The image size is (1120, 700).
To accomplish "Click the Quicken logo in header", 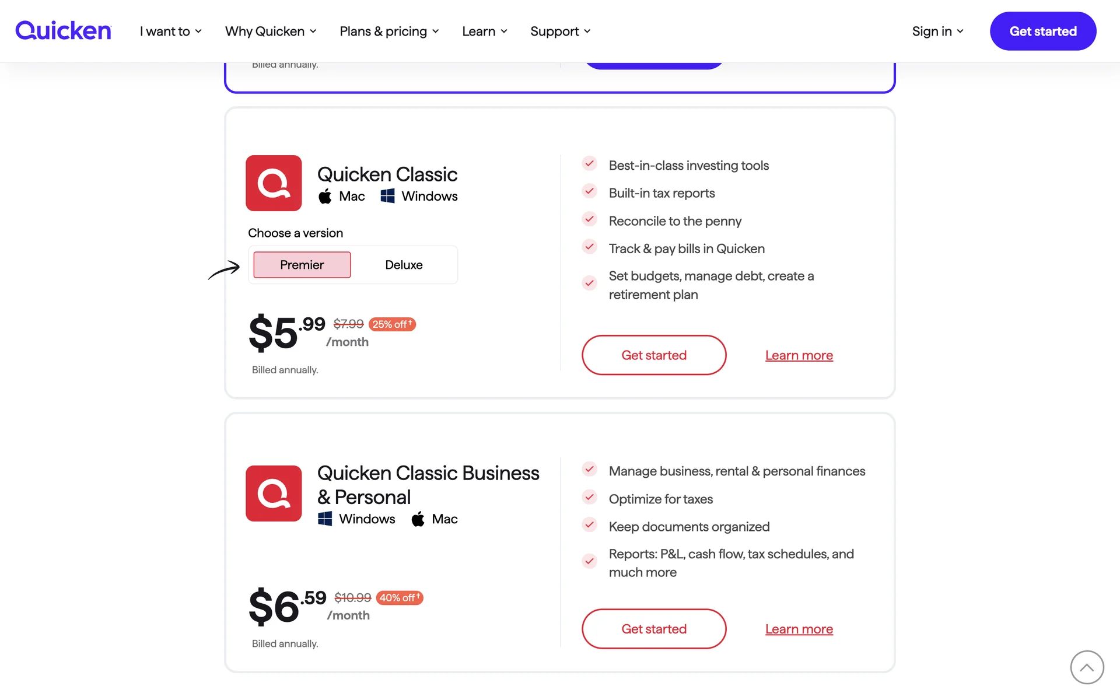I will pos(63,31).
